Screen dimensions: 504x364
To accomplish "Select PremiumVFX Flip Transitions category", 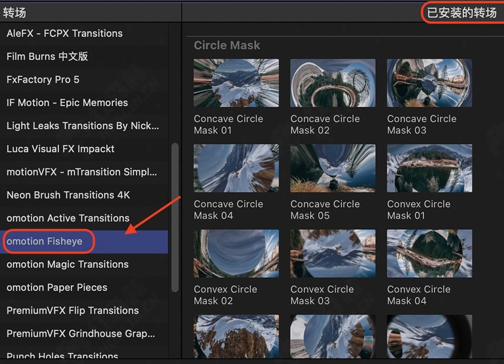I will tap(73, 311).
